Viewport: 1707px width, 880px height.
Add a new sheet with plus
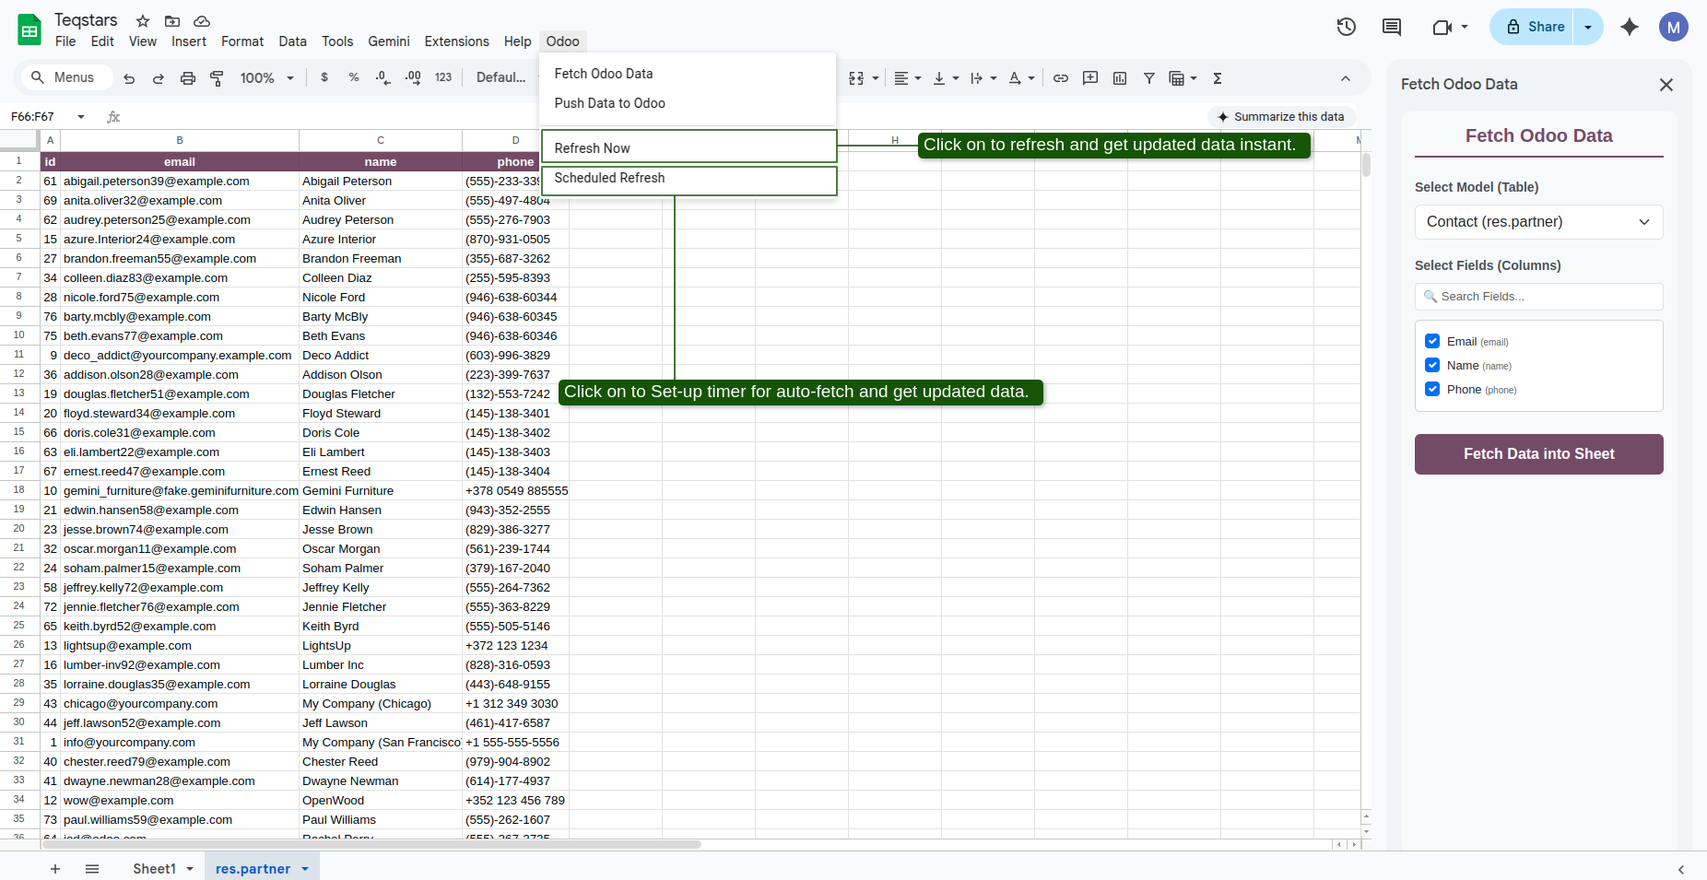(x=55, y=869)
